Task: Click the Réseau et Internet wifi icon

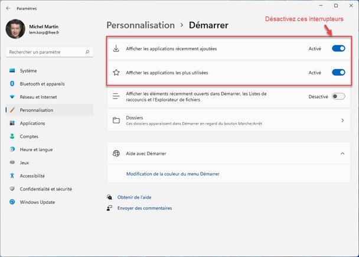Action: 12,97
